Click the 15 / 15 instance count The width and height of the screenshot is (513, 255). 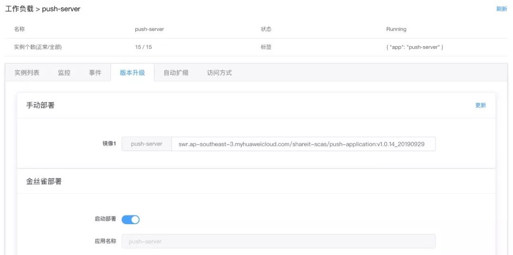pyautogui.click(x=143, y=47)
